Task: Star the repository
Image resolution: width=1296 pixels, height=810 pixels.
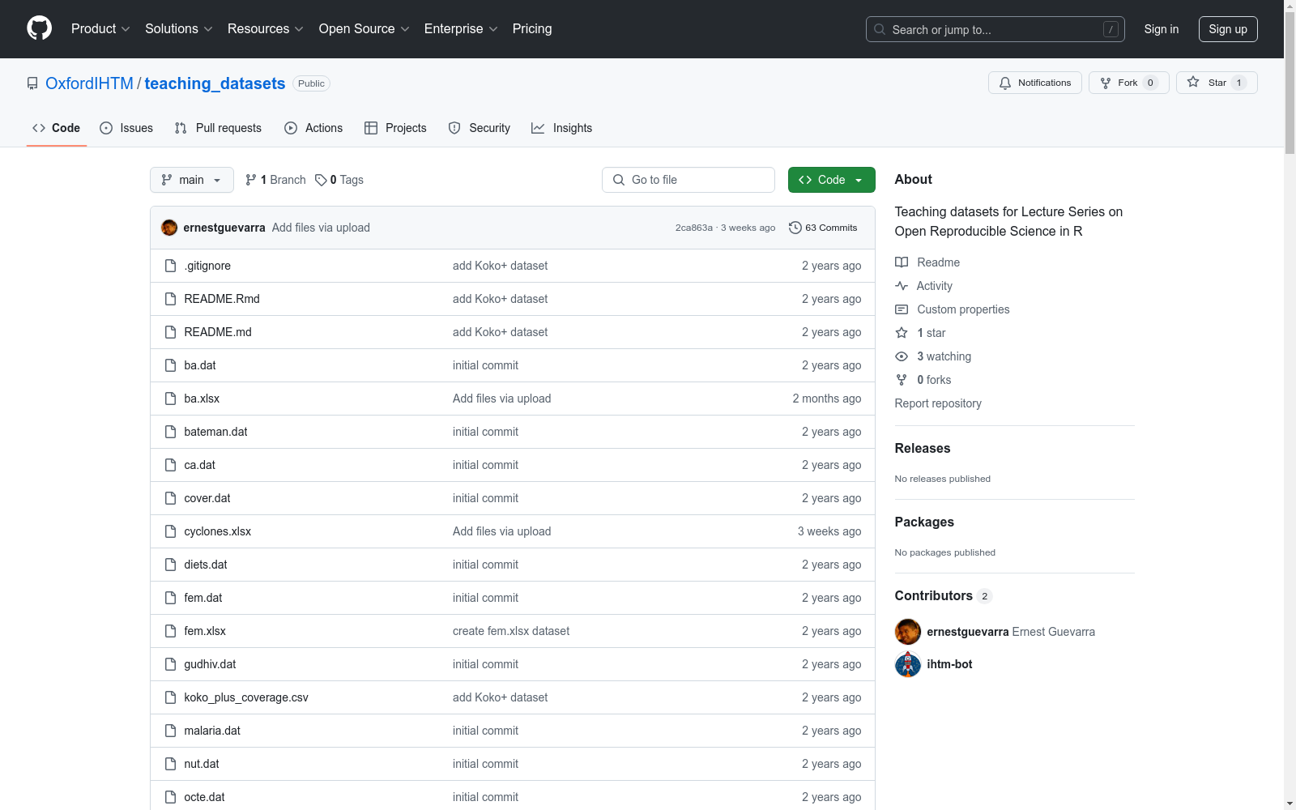Action: tap(1217, 83)
